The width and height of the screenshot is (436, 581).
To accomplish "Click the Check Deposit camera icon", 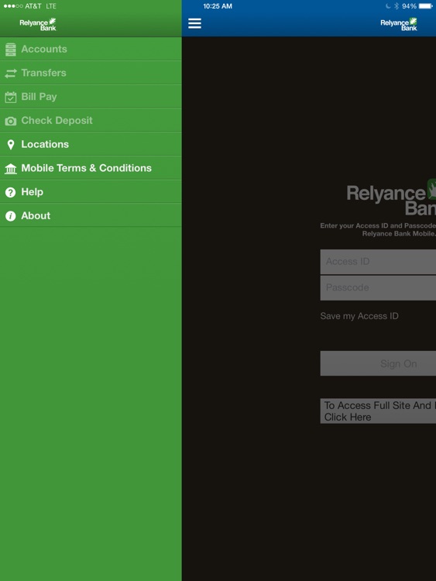I will [x=11, y=121].
